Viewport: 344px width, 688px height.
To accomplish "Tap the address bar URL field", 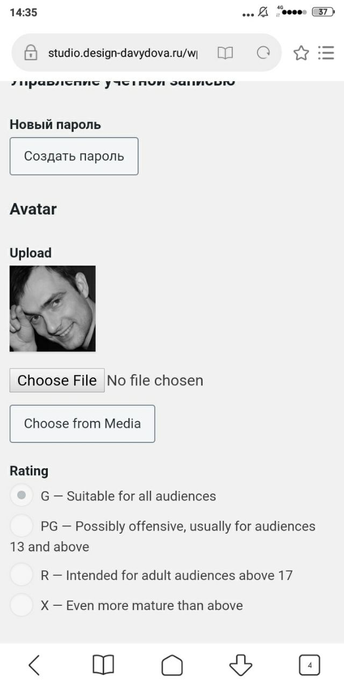I will (123, 53).
